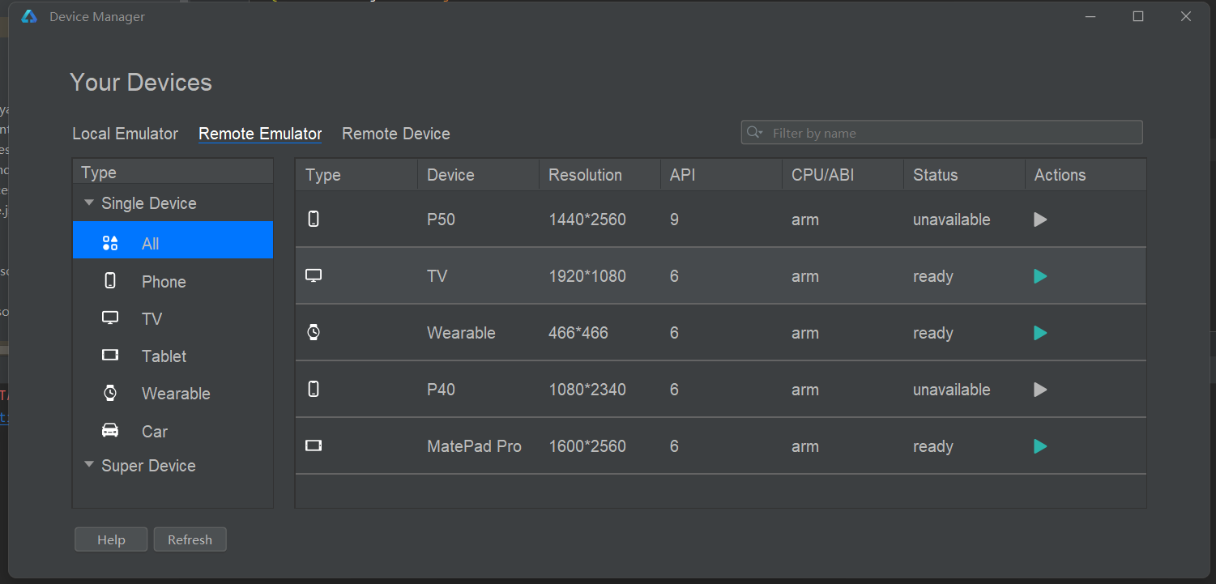
Task: Click the TV icon in sidebar tree
Action: click(110, 318)
